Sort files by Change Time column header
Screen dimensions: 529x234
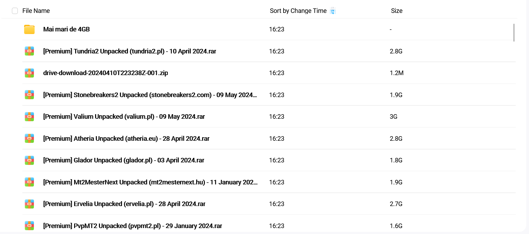point(298,11)
